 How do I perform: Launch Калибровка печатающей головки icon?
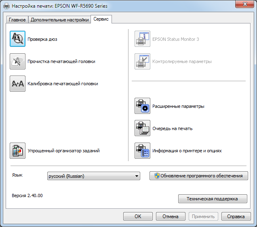[x=17, y=84]
